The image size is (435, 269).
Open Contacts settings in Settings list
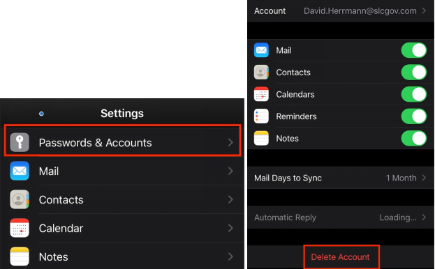click(x=122, y=199)
